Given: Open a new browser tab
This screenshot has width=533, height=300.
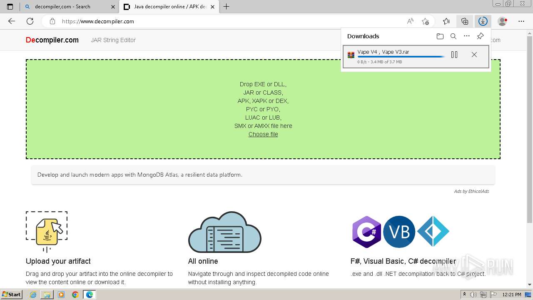Looking at the screenshot, I should tap(226, 7).
